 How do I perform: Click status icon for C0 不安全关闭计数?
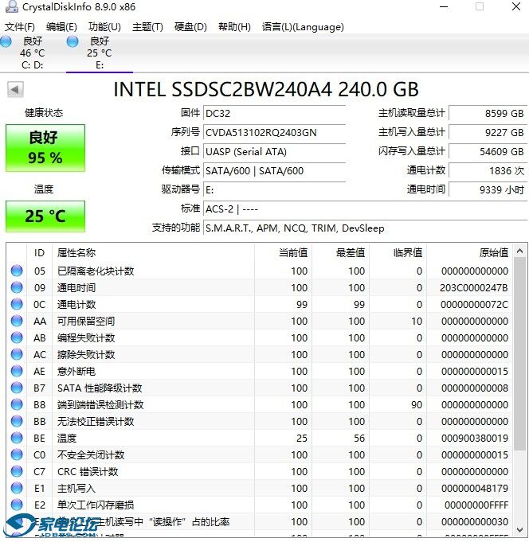[x=17, y=454]
